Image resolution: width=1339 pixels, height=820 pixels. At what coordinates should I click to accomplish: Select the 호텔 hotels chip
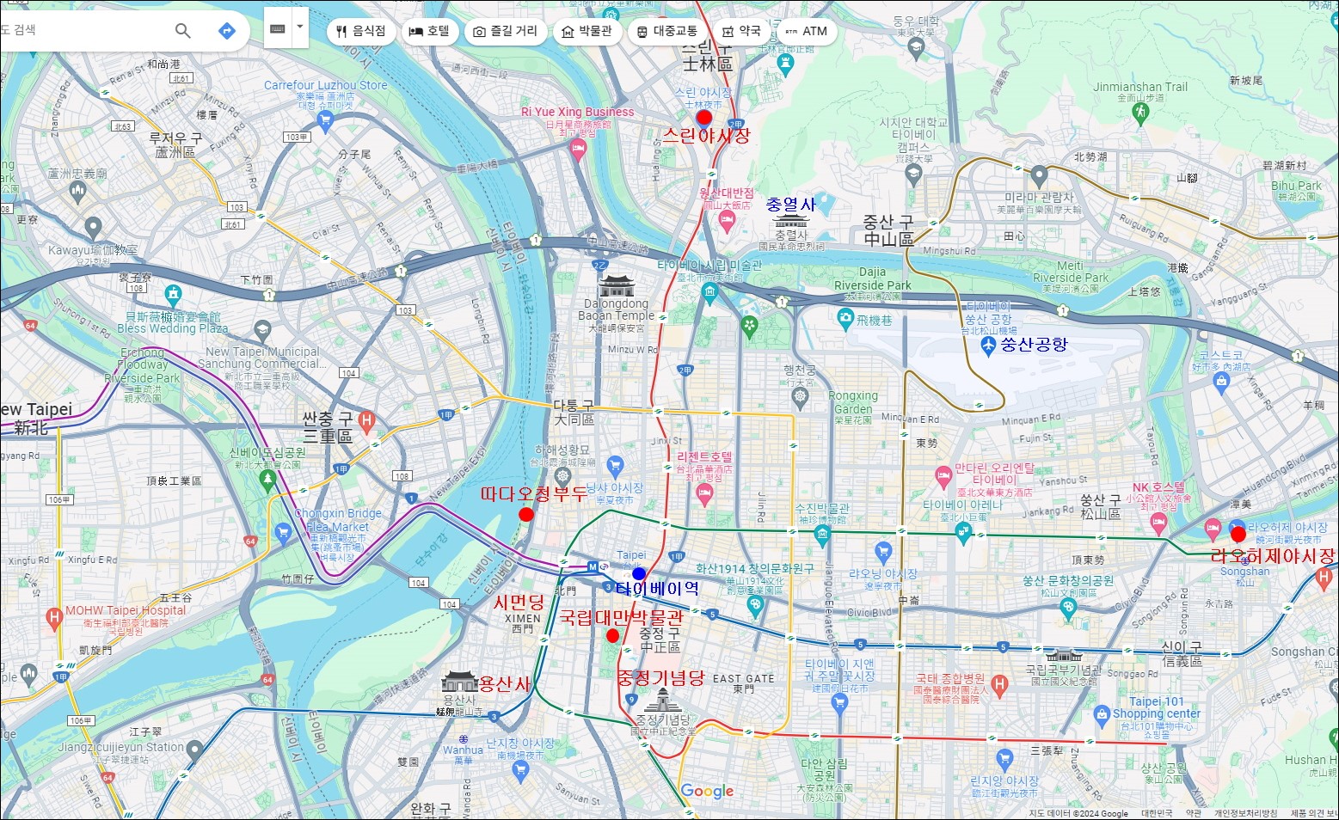[429, 31]
